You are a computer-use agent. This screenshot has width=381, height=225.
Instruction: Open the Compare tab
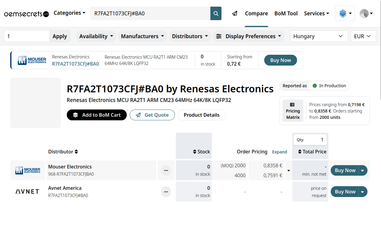pos(256,14)
